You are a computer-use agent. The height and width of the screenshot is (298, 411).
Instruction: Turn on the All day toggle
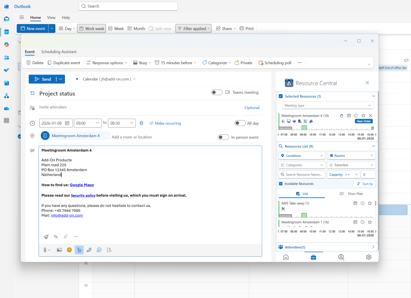click(x=240, y=123)
